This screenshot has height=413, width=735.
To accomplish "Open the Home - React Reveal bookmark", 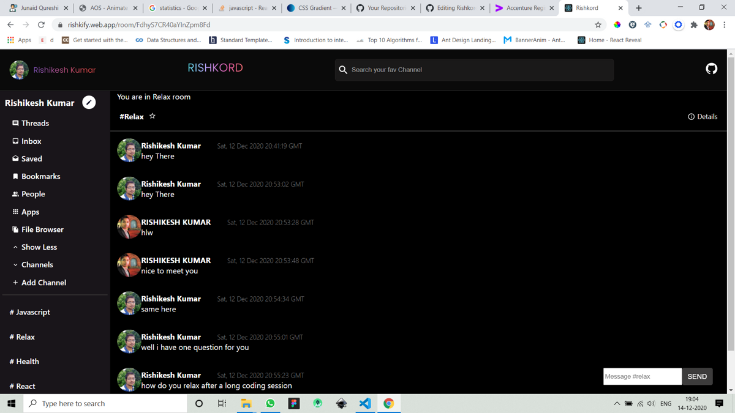I will (x=609, y=40).
